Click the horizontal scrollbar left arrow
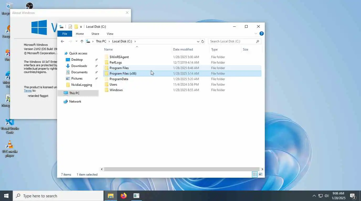The width and height of the screenshot is (361, 201). tap(102, 169)
